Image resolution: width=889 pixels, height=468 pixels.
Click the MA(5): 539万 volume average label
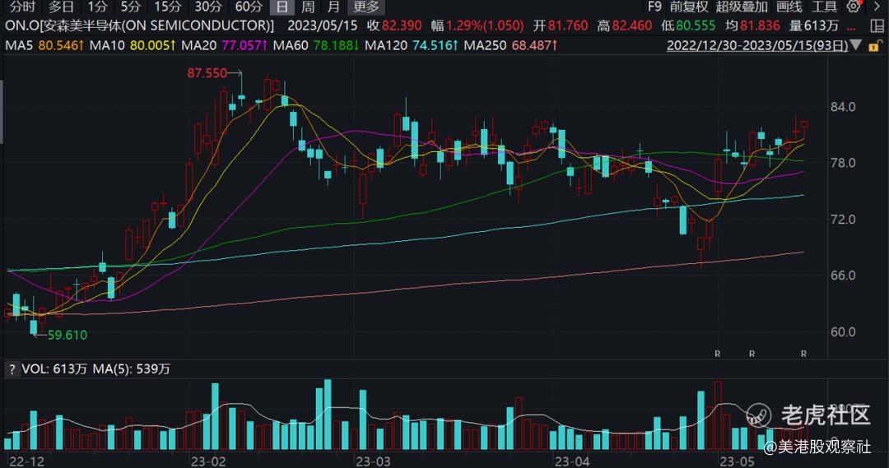tap(132, 369)
